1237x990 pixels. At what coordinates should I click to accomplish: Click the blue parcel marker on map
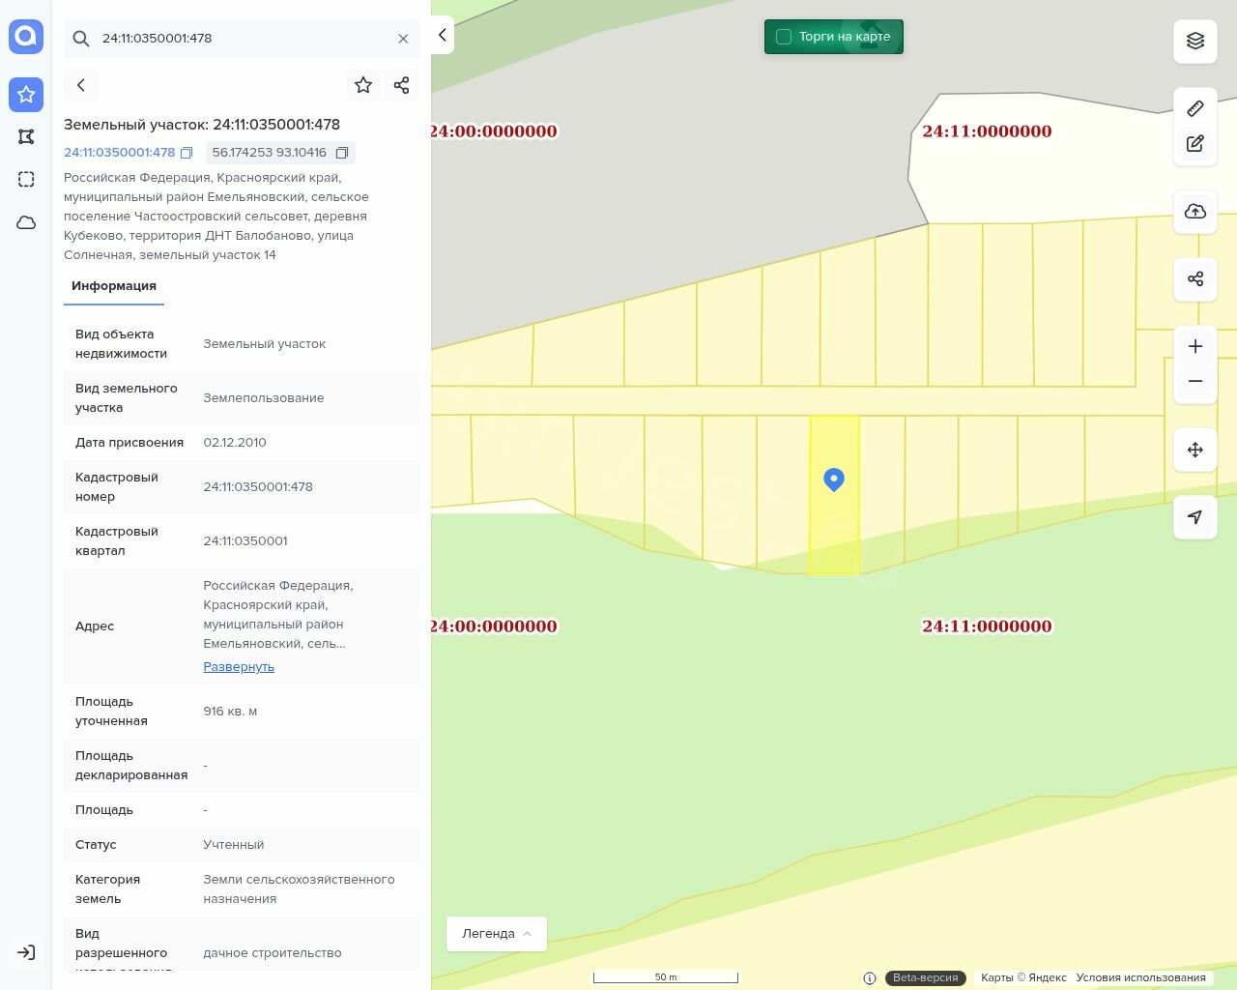click(x=834, y=480)
